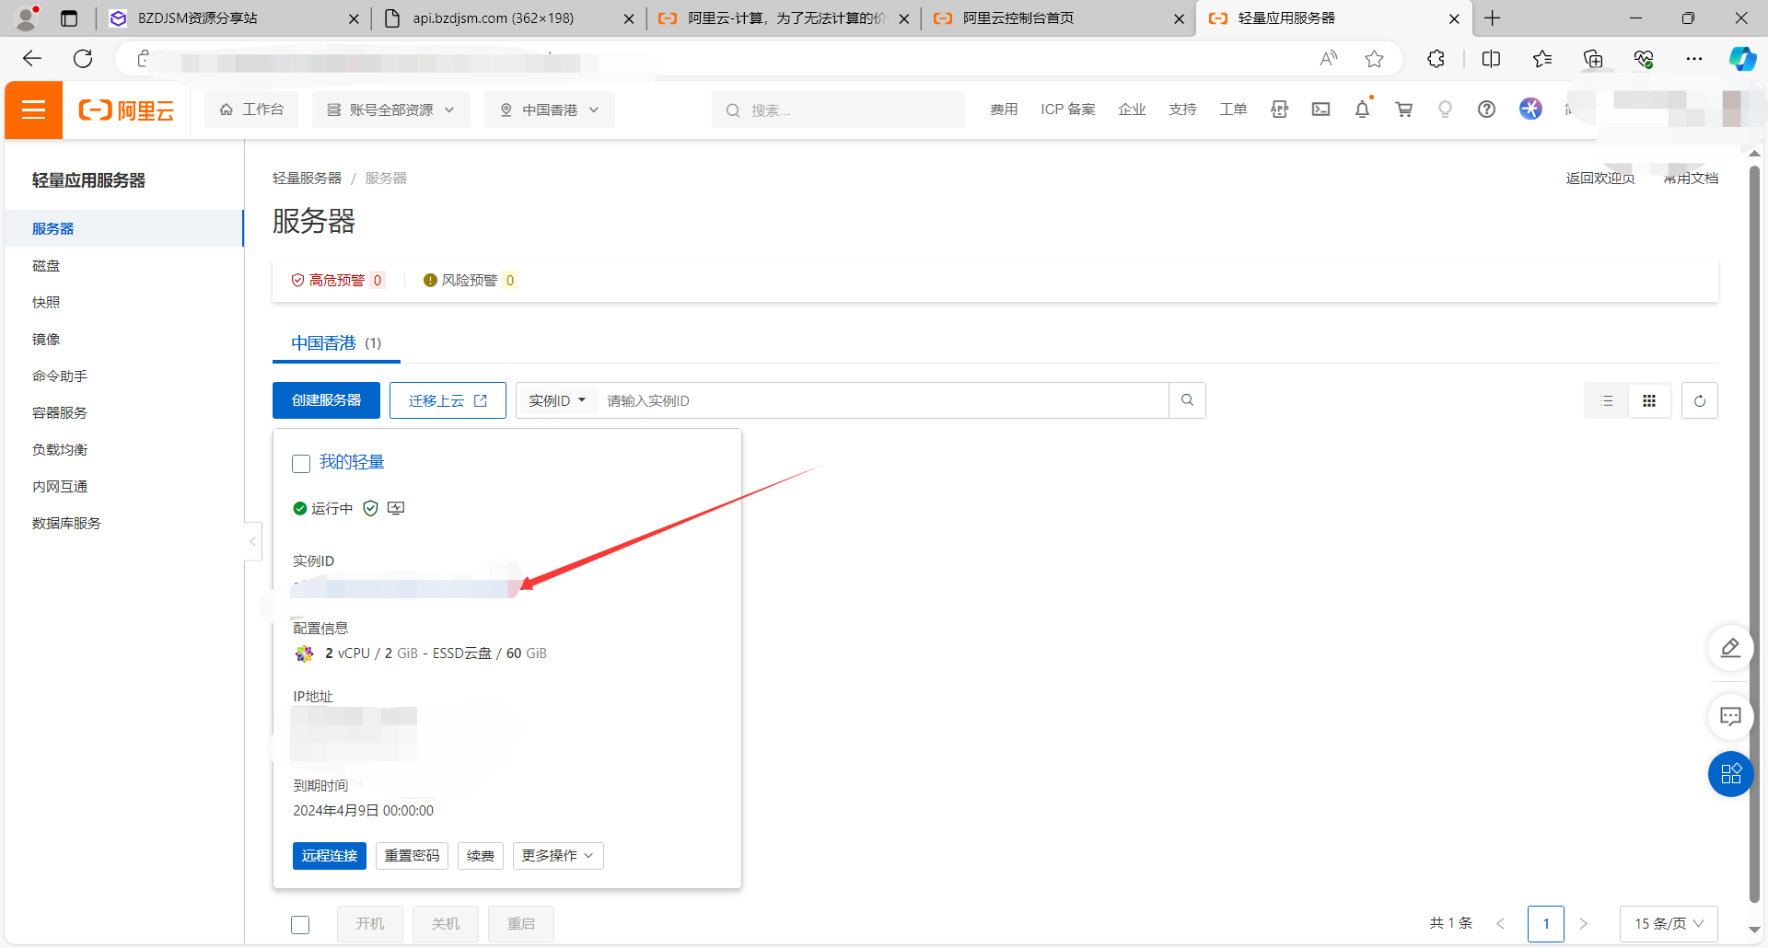Refresh the server list
Image resolution: width=1768 pixels, height=948 pixels.
(1700, 400)
